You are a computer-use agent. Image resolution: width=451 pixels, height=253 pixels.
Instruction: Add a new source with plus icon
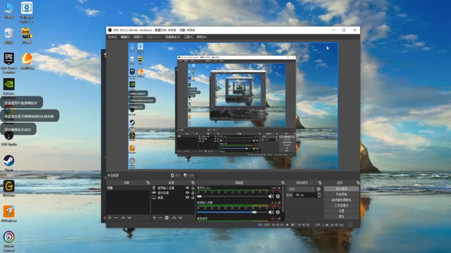[x=154, y=218]
